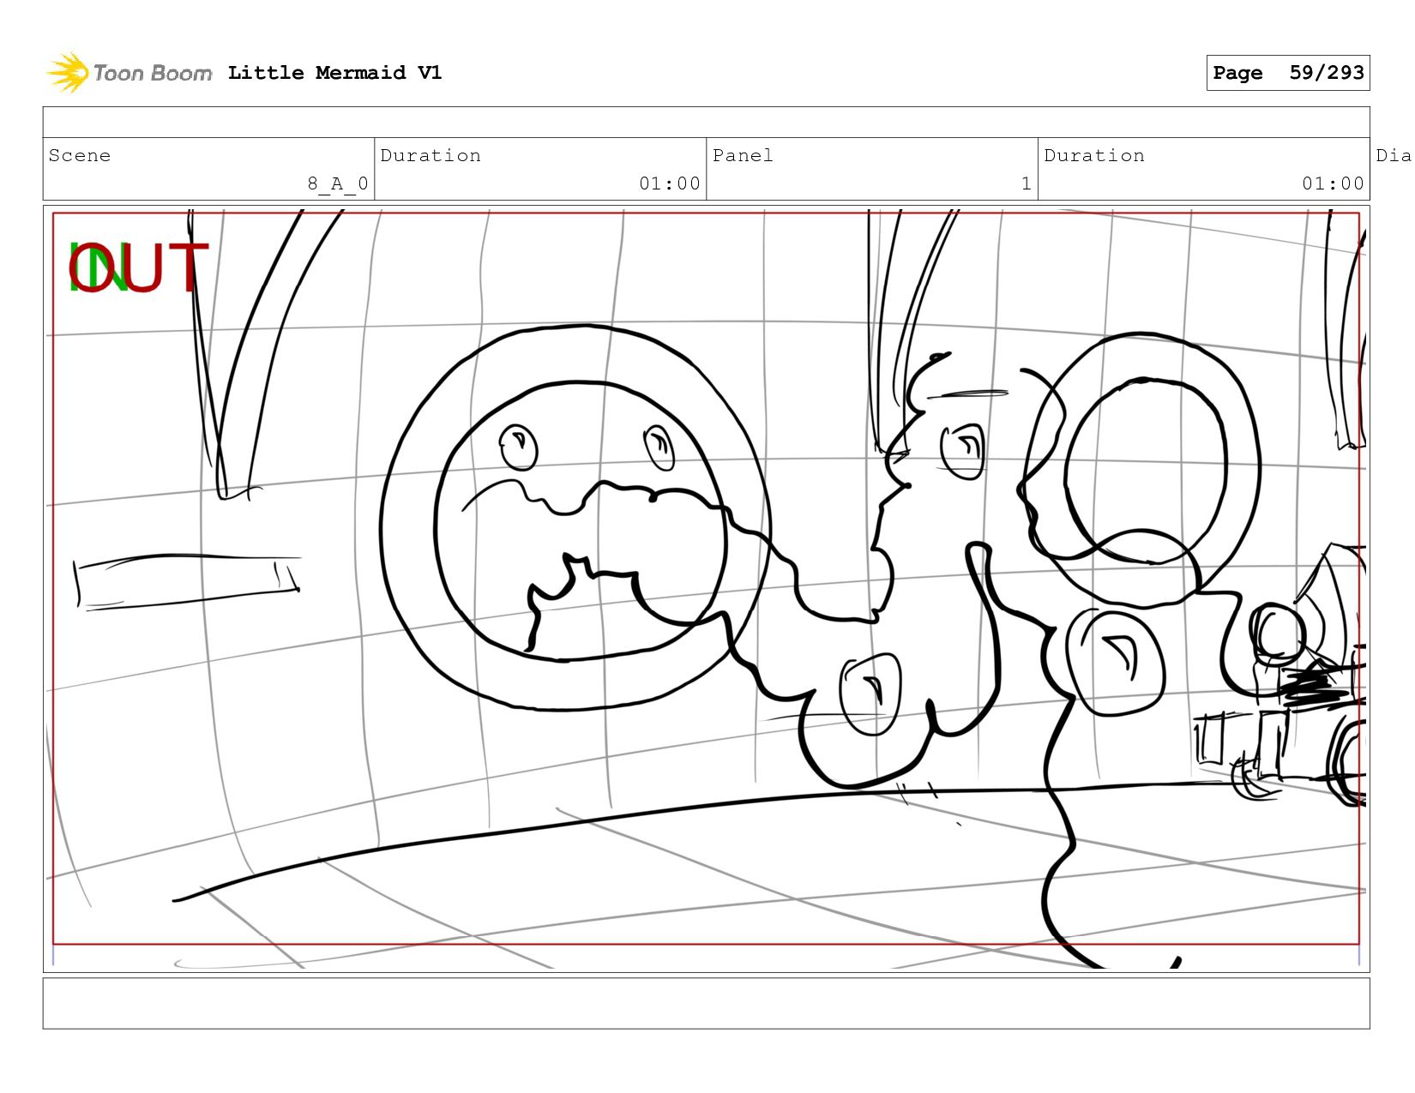Image resolution: width=1415 pixels, height=1093 pixels.
Task: Click the Duration label next to Panel
Action: pos(1094,155)
